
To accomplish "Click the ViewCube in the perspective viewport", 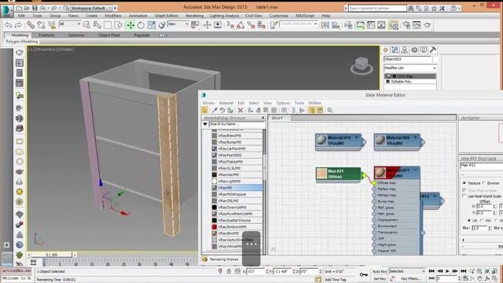I will 362,65.
